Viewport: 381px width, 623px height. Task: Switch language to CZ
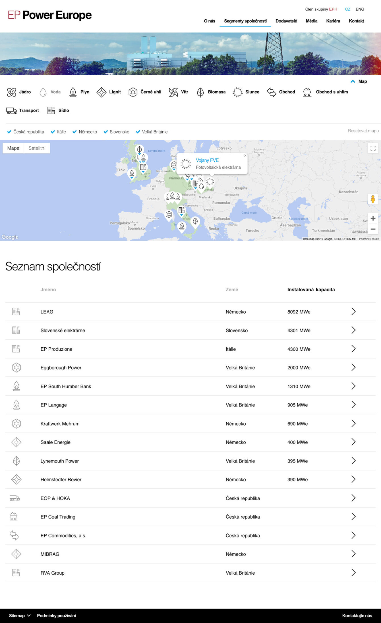pos(348,9)
